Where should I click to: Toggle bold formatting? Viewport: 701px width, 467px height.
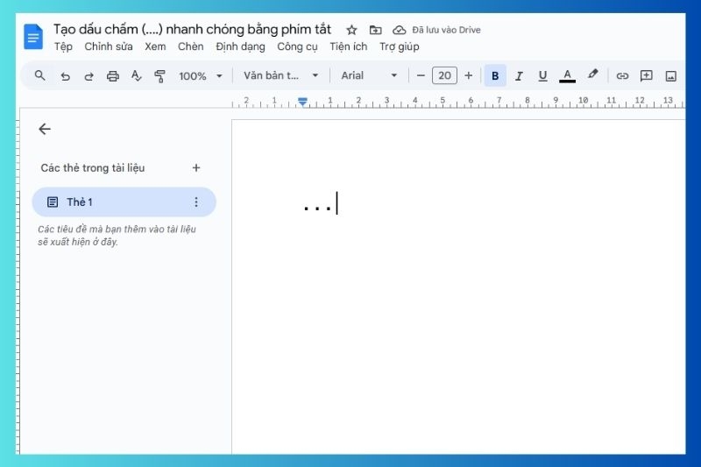(x=495, y=75)
